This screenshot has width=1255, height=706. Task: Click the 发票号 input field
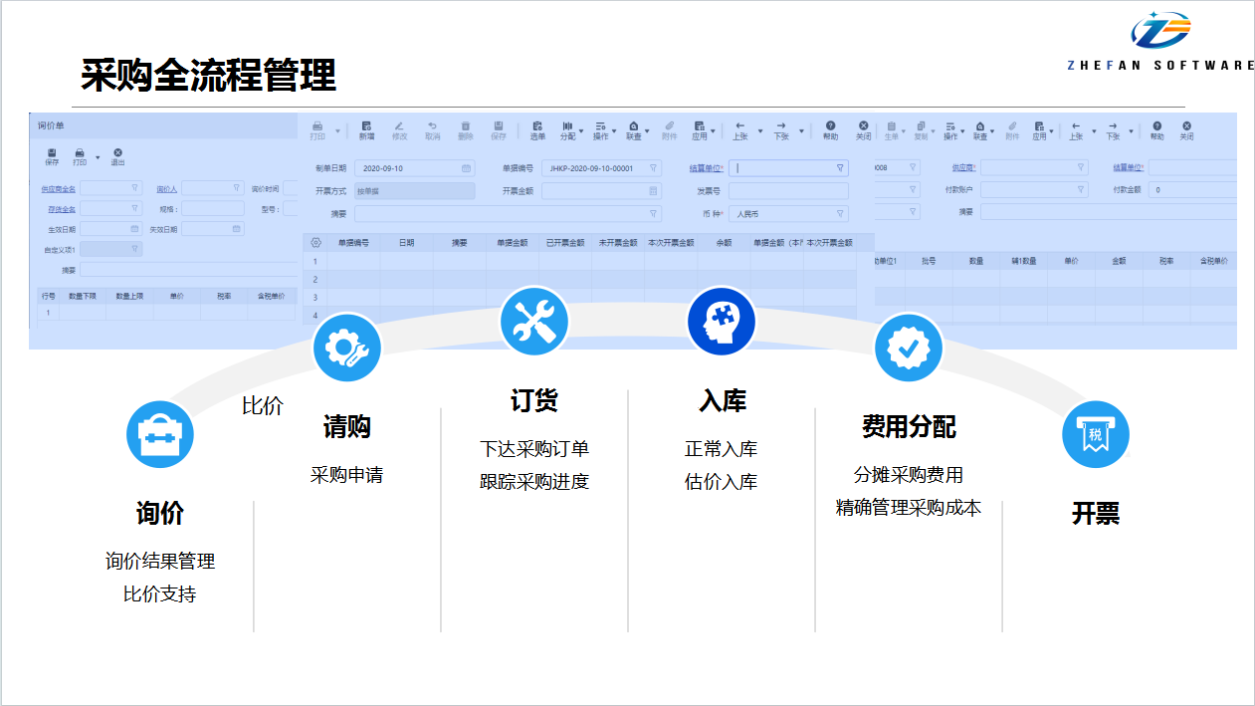click(787, 190)
